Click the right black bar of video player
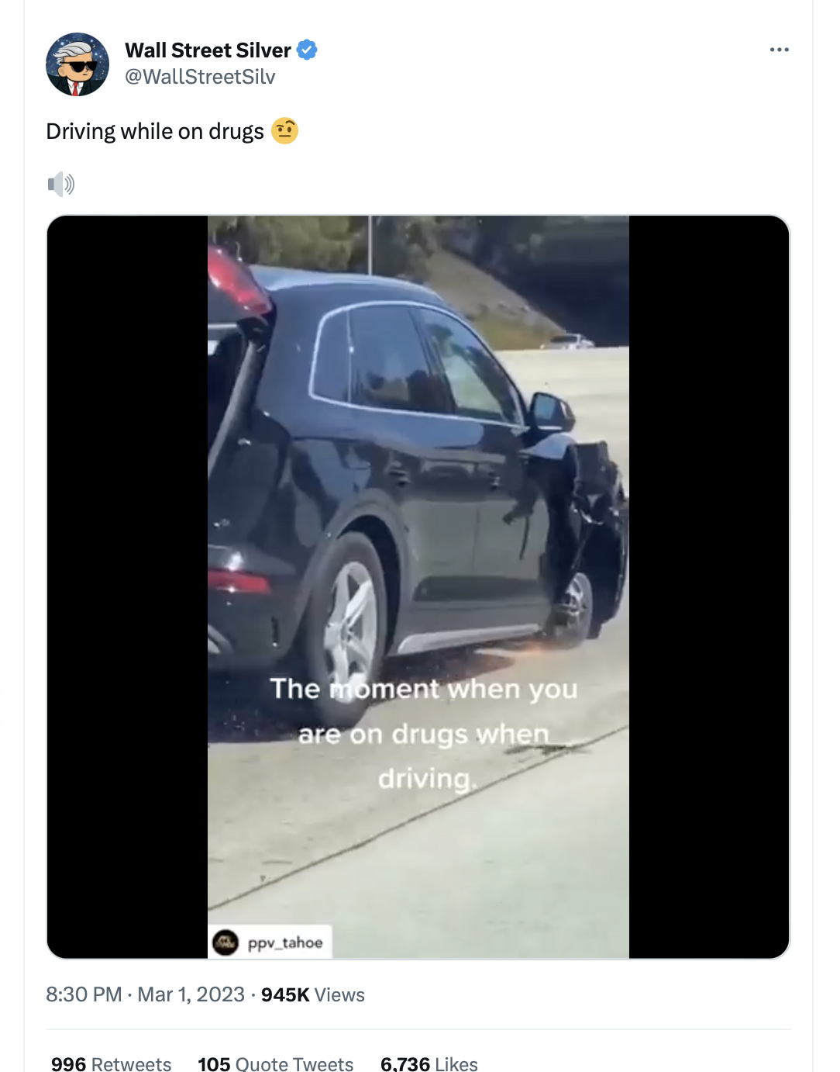 click(709, 586)
